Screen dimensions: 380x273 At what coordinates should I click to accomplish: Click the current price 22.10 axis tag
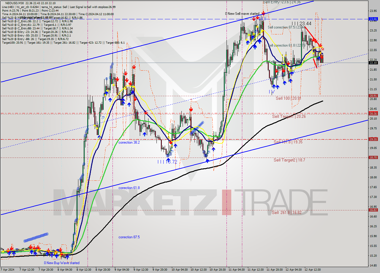tap(373, 63)
